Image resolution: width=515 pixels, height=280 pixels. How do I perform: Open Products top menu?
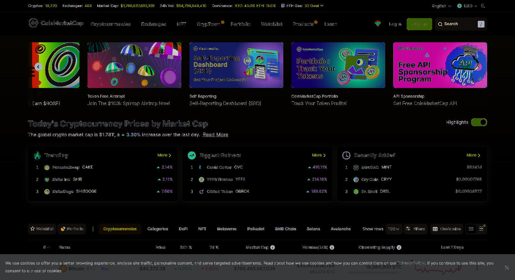(x=303, y=24)
